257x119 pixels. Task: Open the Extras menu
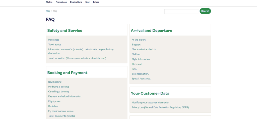coord(96,2)
